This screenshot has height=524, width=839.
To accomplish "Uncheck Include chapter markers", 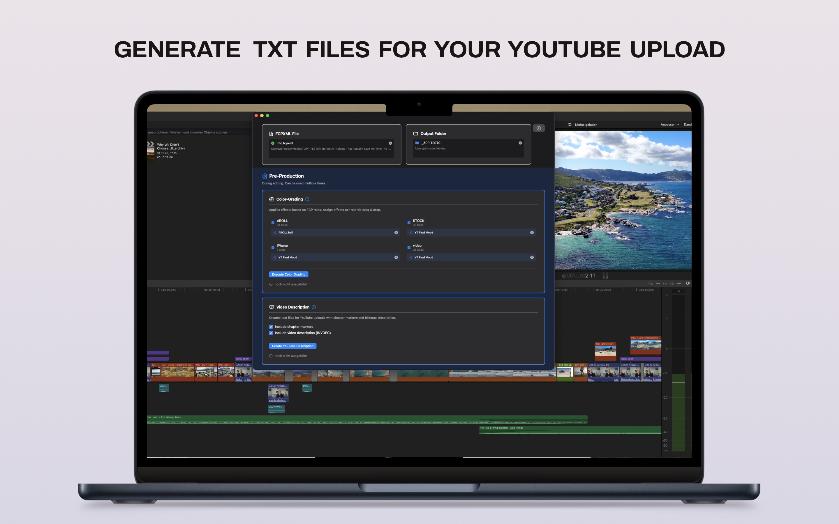I will coord(271,326).
